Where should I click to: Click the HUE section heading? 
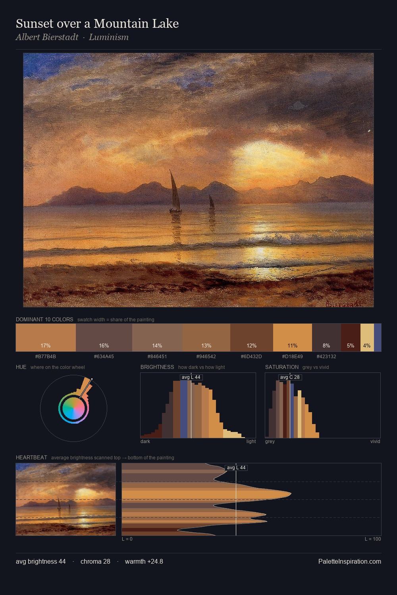click(21, 367)
